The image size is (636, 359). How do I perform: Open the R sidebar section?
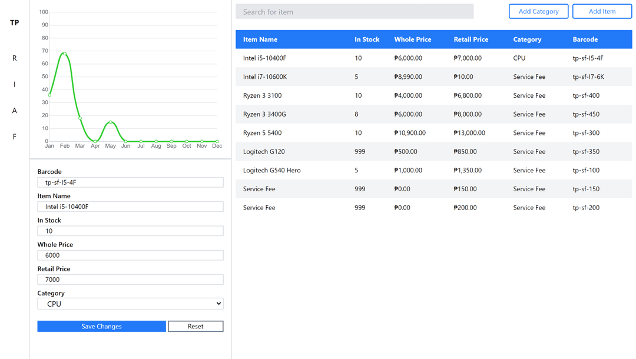pyautogui.click(x=15, y=58)
